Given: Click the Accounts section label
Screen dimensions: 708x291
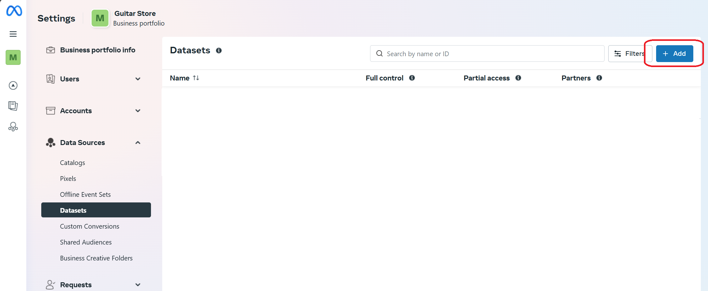Looking at the screenshot, I should tap(76, 111).
